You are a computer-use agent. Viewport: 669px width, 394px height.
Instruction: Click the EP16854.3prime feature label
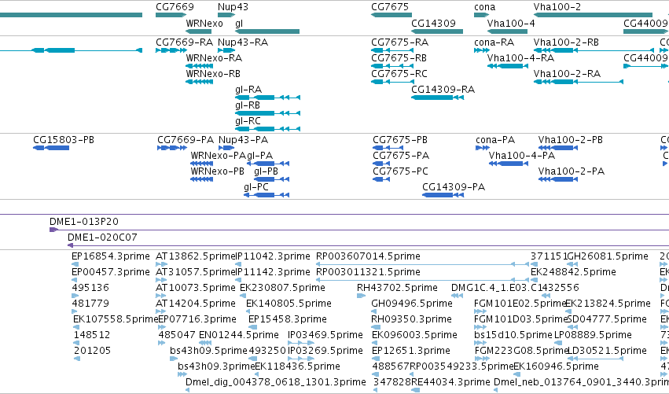(111, 256)
